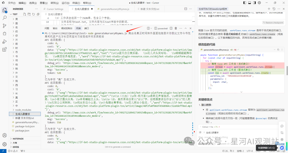This screenshot has width=288, height=153.
Task: Open the new terminal profile dropdown arrow
Action: [x=151, y=28]
